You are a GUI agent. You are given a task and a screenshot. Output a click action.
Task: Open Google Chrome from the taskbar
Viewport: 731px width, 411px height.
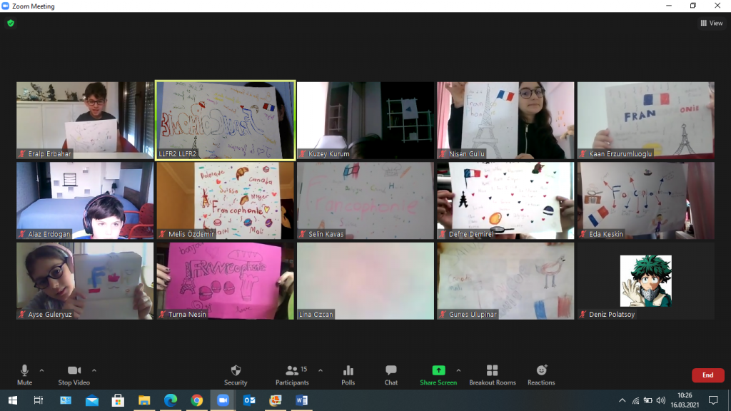point(197,400)
